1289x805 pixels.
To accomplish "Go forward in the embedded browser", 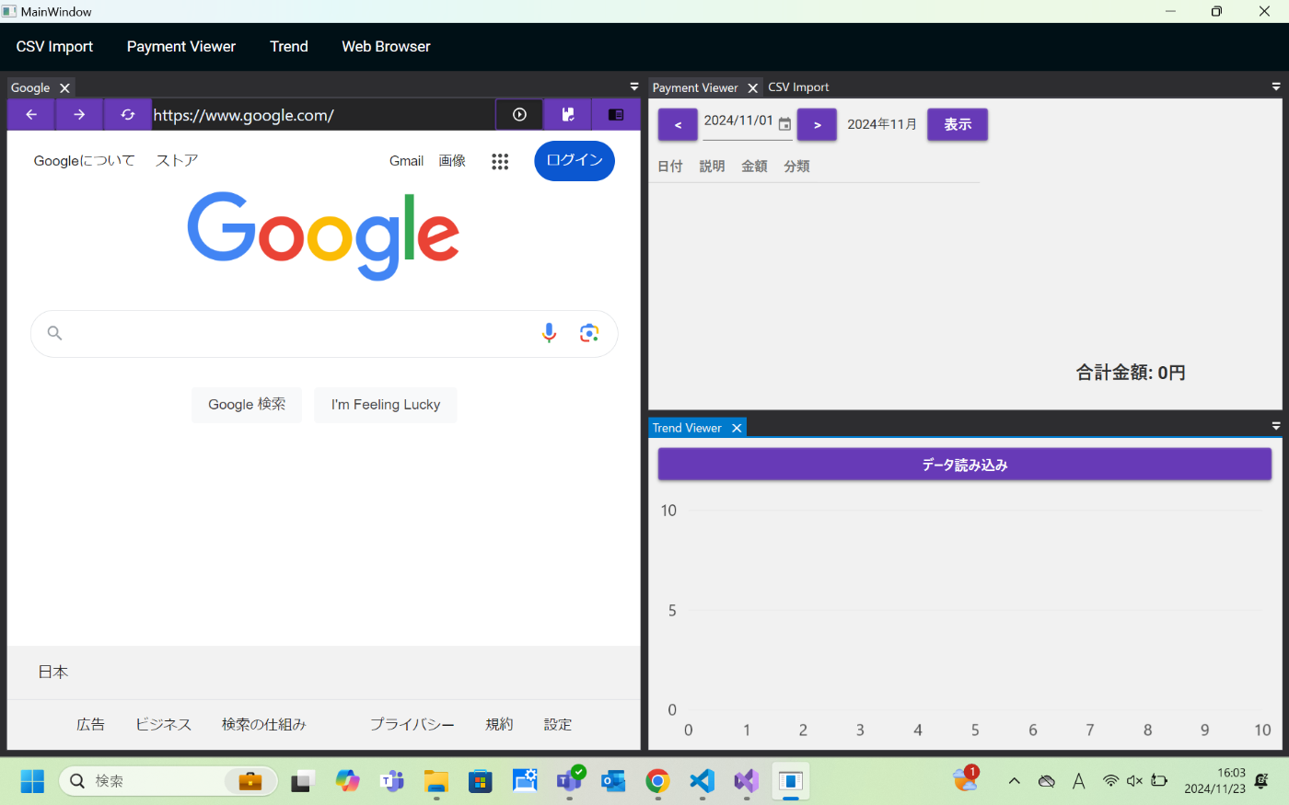I will pyautogui.click(x=79, y=115).
